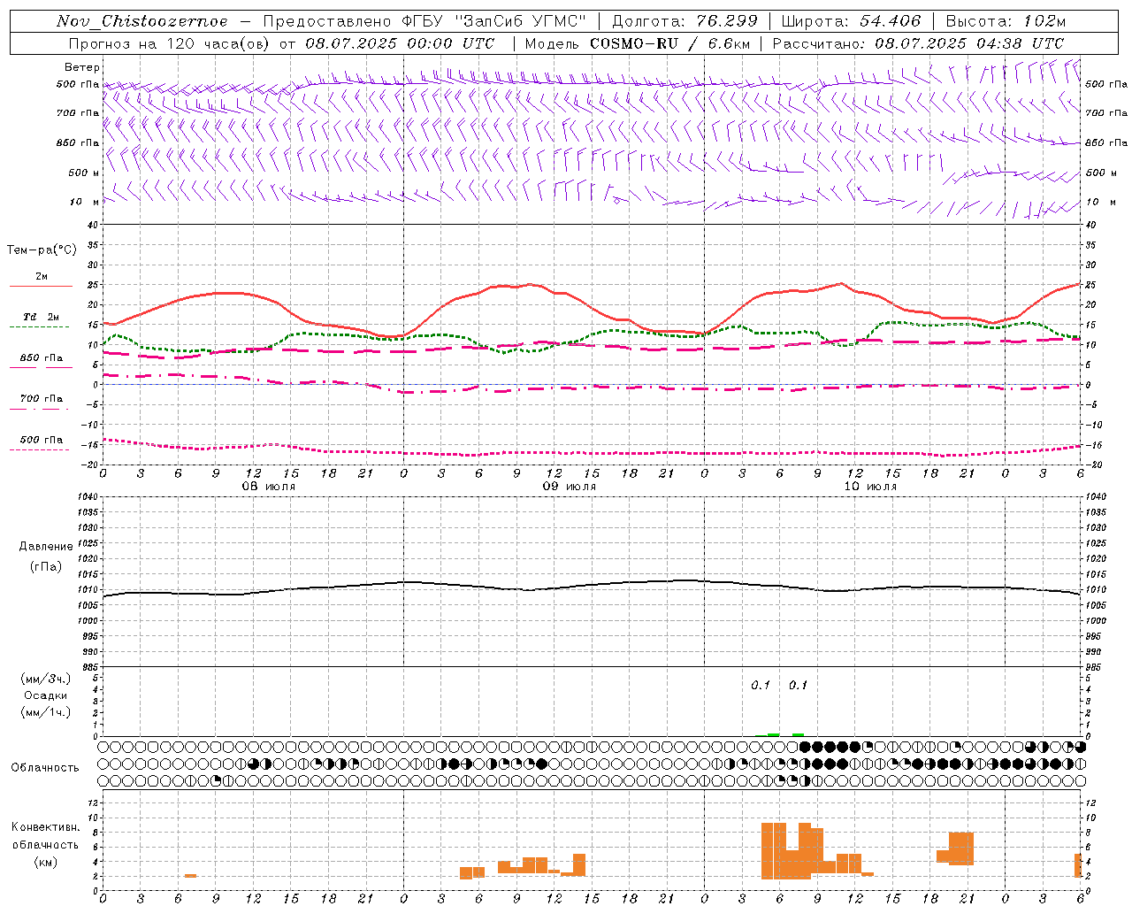Click the 'Осадки' precipitation label
The width and height of the screenshot is (1132, 906).
coord(46,695)
